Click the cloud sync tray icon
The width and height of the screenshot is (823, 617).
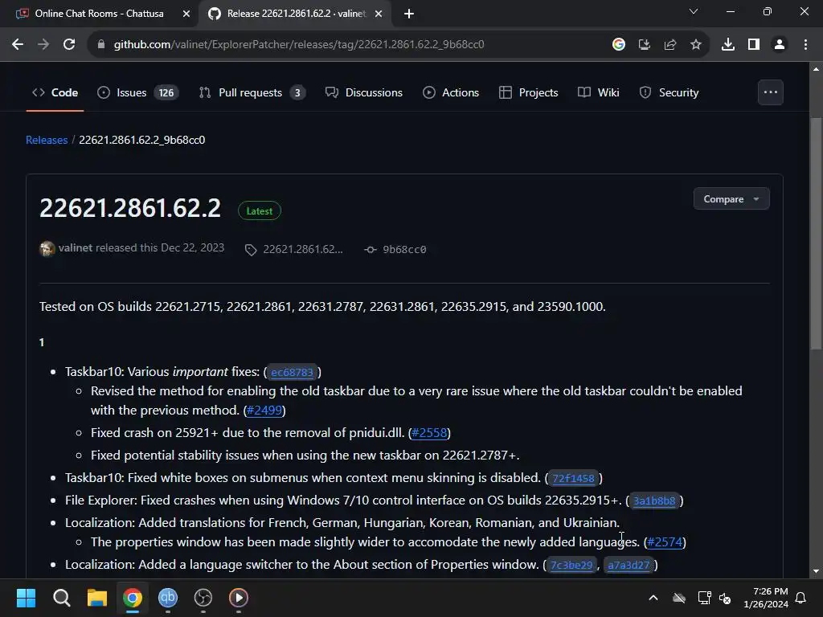click(x=679, y=598)
